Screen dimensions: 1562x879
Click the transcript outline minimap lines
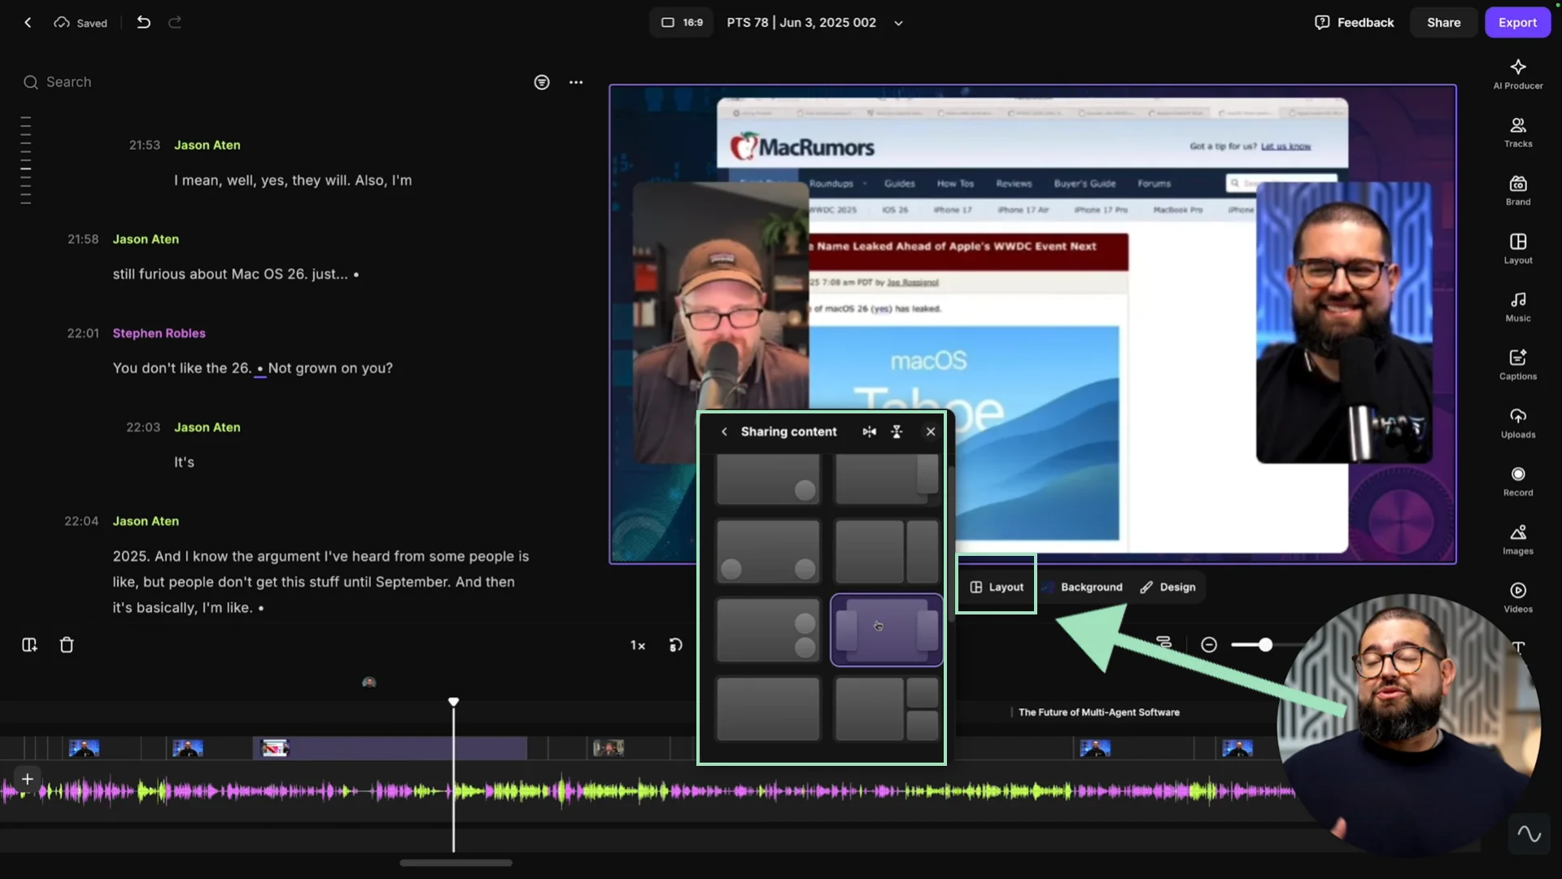pos(26,160)
